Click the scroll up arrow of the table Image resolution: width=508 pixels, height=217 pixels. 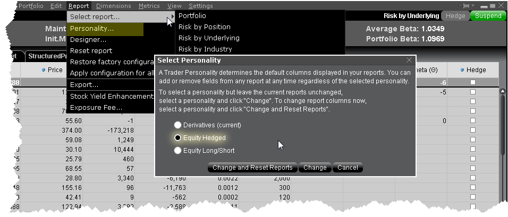[x=502, y=91]
